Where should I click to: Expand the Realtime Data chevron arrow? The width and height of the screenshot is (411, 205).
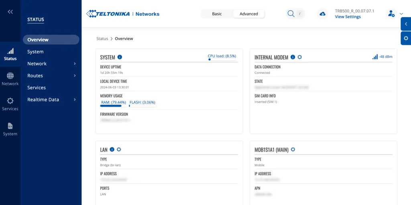75,99
